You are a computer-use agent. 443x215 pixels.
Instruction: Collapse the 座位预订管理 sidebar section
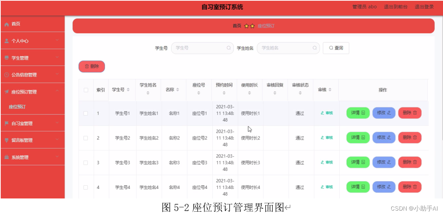[32, 92]
